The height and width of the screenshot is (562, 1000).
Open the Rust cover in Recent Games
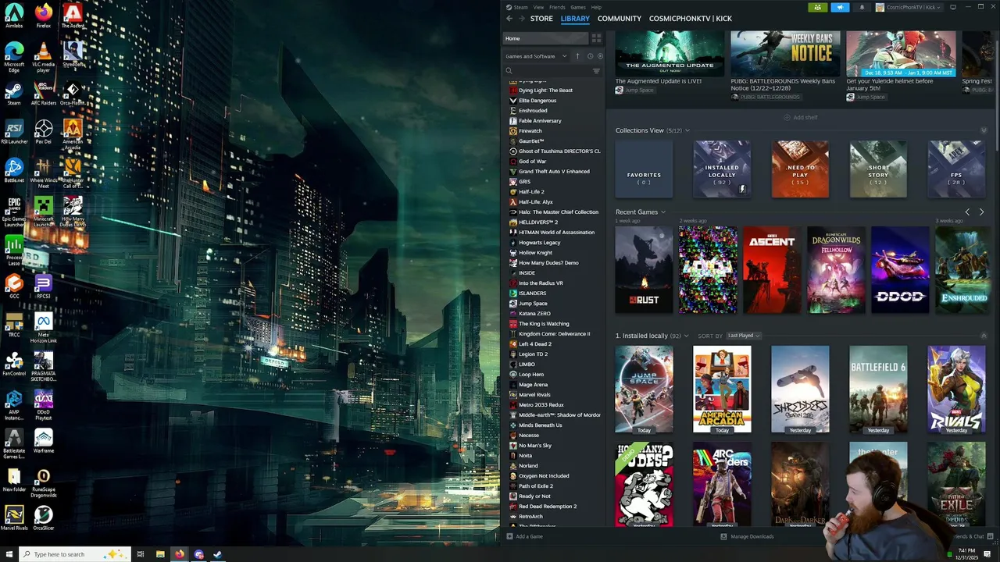(x=644, y=270)
